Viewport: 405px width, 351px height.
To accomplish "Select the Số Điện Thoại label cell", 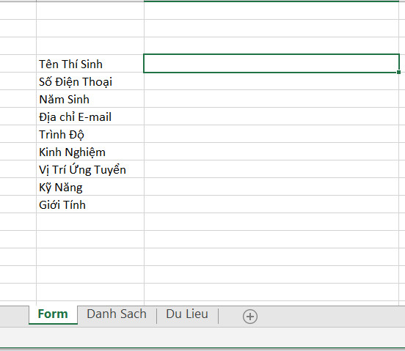I will point(90,81).
